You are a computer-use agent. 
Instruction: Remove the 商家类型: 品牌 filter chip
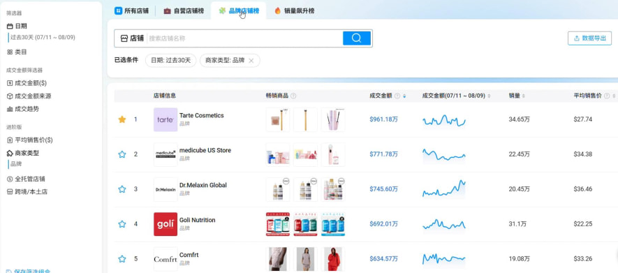251,61
